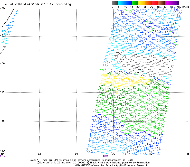This screenshot has height=167, width=190.
Task: Click the longitude axis label '30'
Action: (x=2, y=154)
